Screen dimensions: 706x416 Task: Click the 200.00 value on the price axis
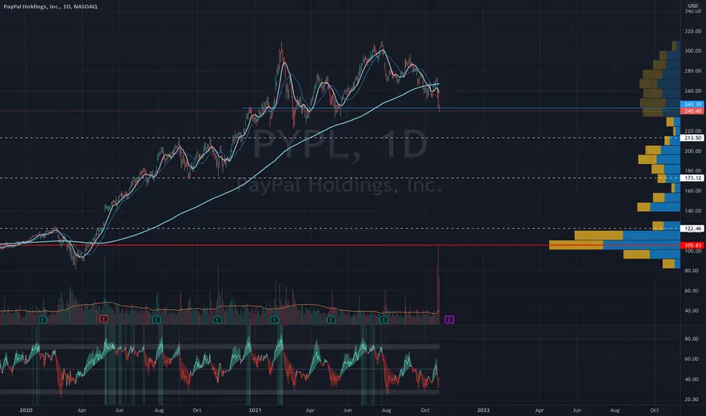693,151
